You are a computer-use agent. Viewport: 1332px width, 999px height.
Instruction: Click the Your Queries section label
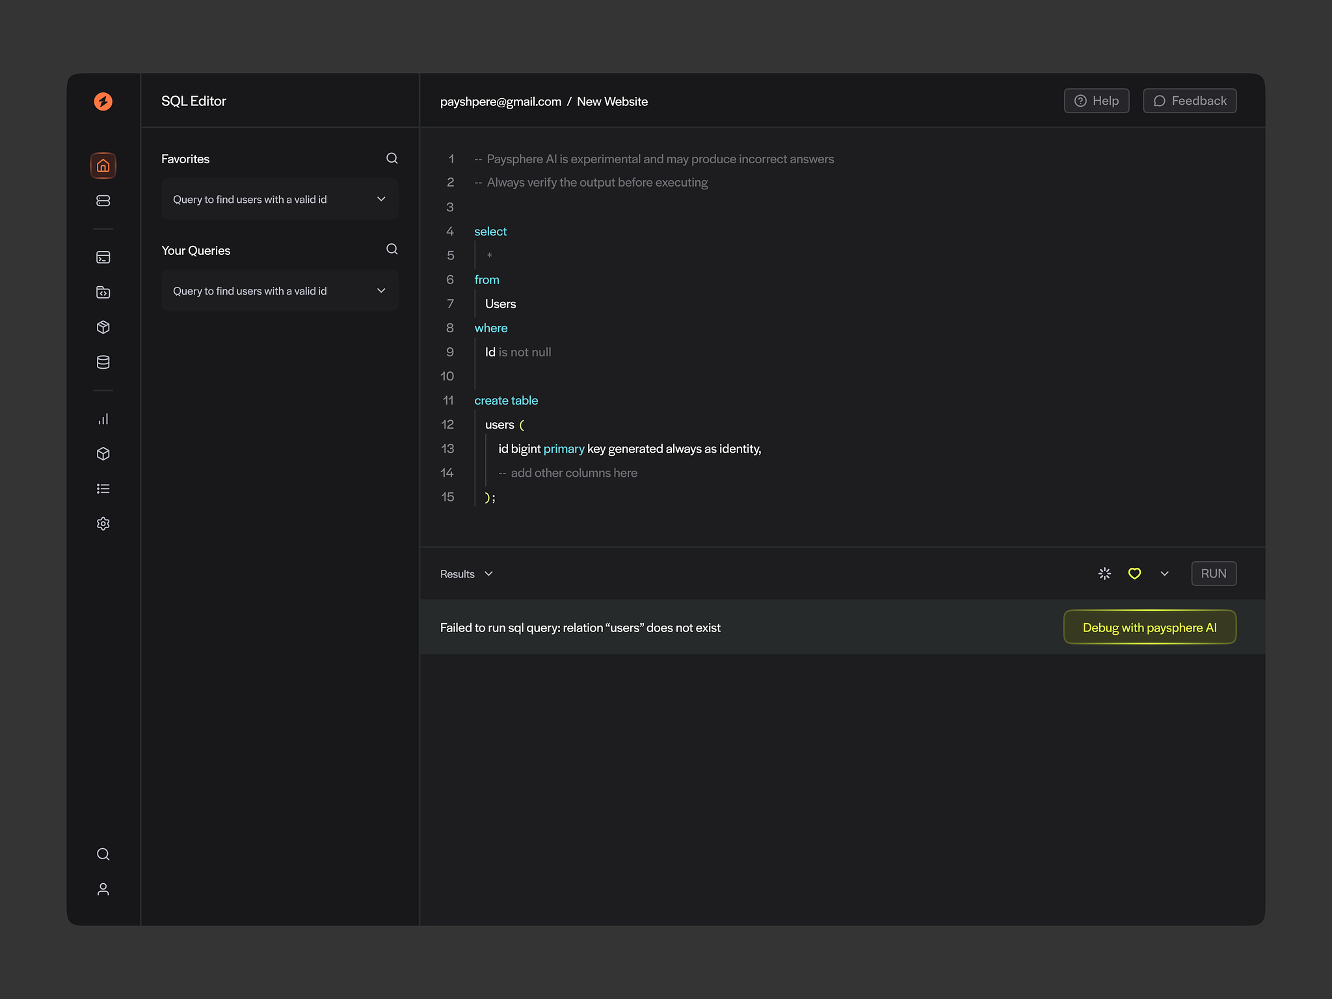click(x=196, y=250)
